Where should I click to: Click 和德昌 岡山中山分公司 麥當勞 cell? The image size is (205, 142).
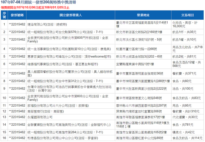[x=71, y=138]
